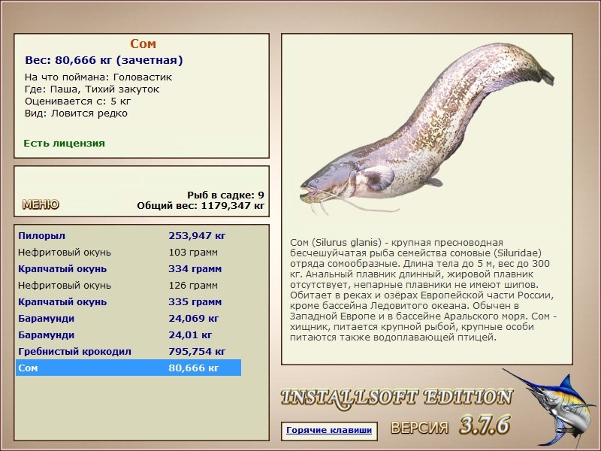
Task: Open the МЕНЮ button
Action: click(41, 204)
